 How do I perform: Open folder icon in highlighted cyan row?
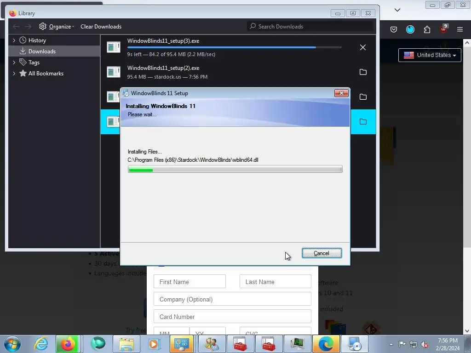pos(363,121)
